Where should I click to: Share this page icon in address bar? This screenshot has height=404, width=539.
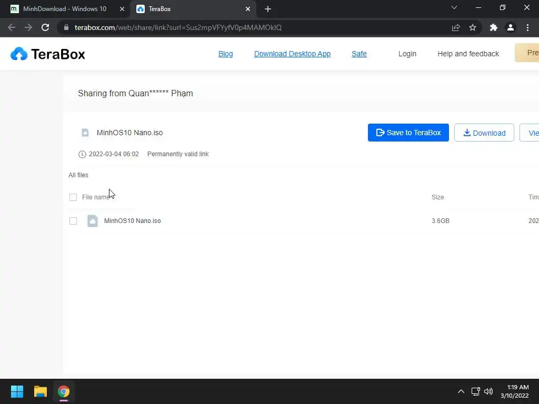click(x=456, y=27)
